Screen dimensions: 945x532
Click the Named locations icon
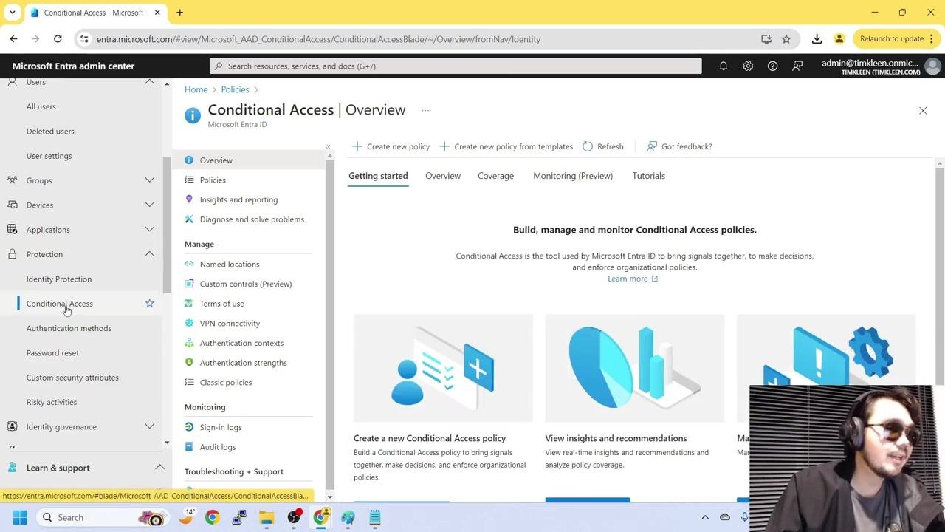(189, 264)
